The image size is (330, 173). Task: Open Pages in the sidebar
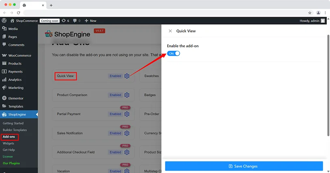click(19, 37)
